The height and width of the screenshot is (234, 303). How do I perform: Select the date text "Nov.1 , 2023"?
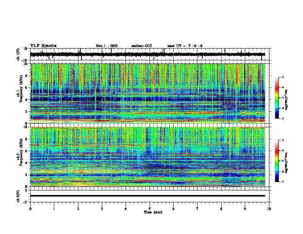pos(107,46)
